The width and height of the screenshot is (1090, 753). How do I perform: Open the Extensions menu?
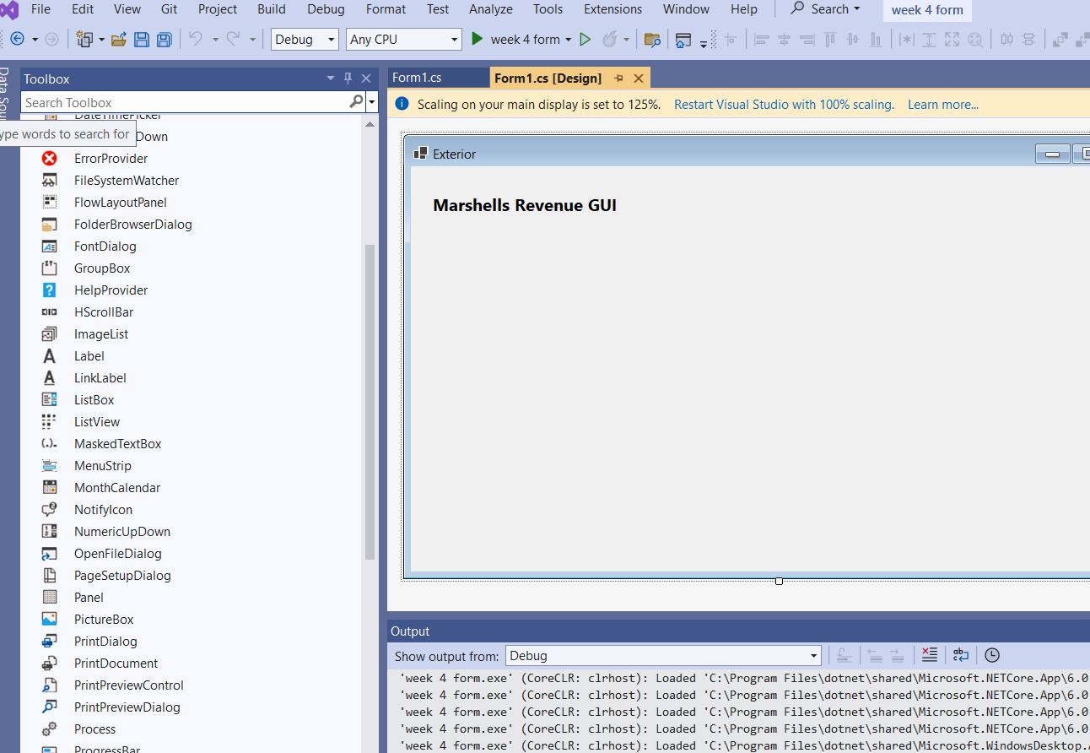[612, 9]
